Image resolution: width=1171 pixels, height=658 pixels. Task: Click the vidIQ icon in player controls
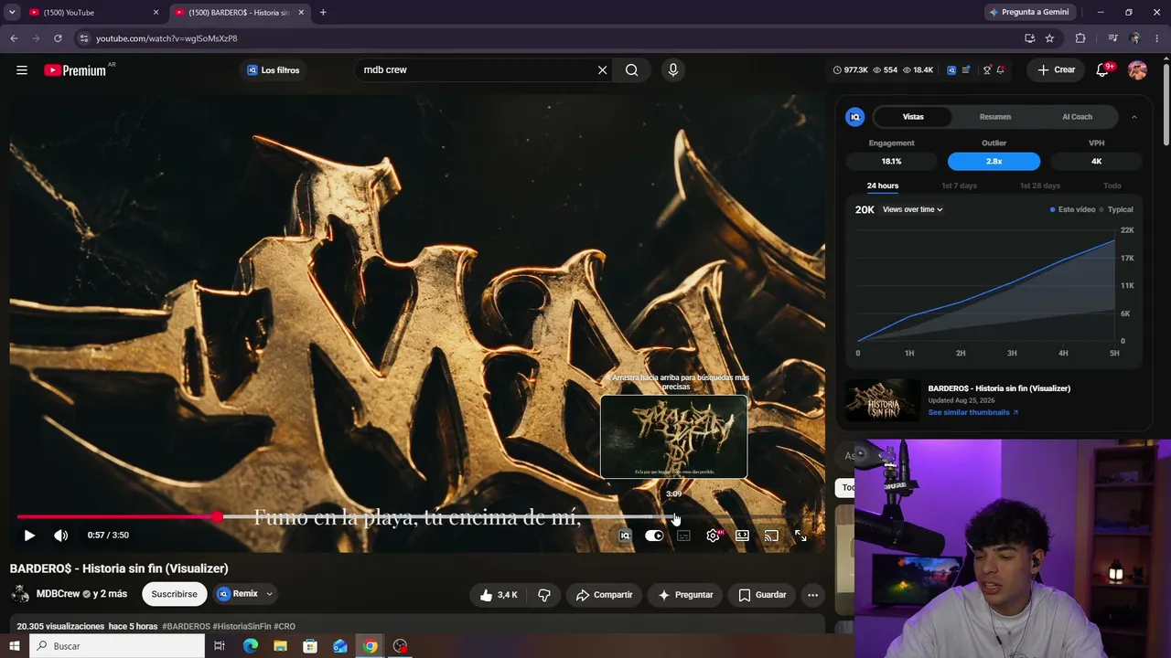click(625, 536)
